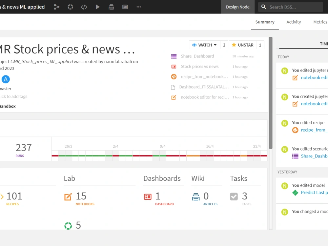Viewport: 328px width, 246px height.
Task: Click the timeline python recipe icon
Action: pos(295,130)
